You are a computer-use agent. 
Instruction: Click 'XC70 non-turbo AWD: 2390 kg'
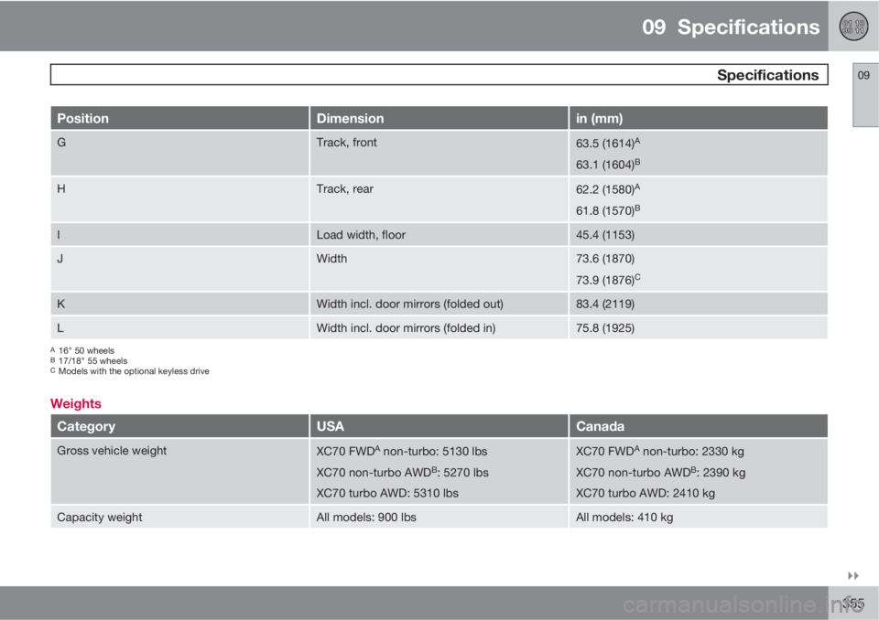tap(660, 472)
